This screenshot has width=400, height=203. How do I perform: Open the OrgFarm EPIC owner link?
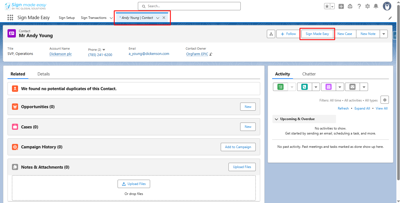point(197,54)
